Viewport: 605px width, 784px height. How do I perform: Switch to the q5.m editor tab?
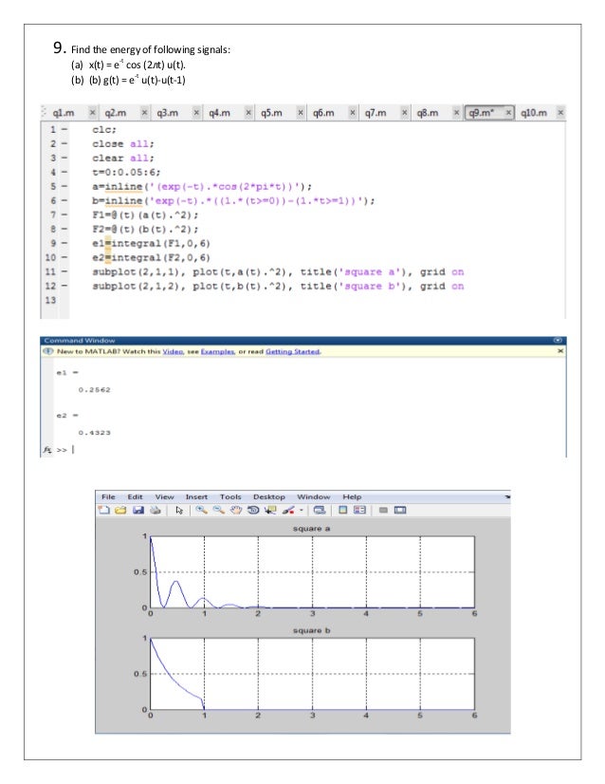point(270,113)
